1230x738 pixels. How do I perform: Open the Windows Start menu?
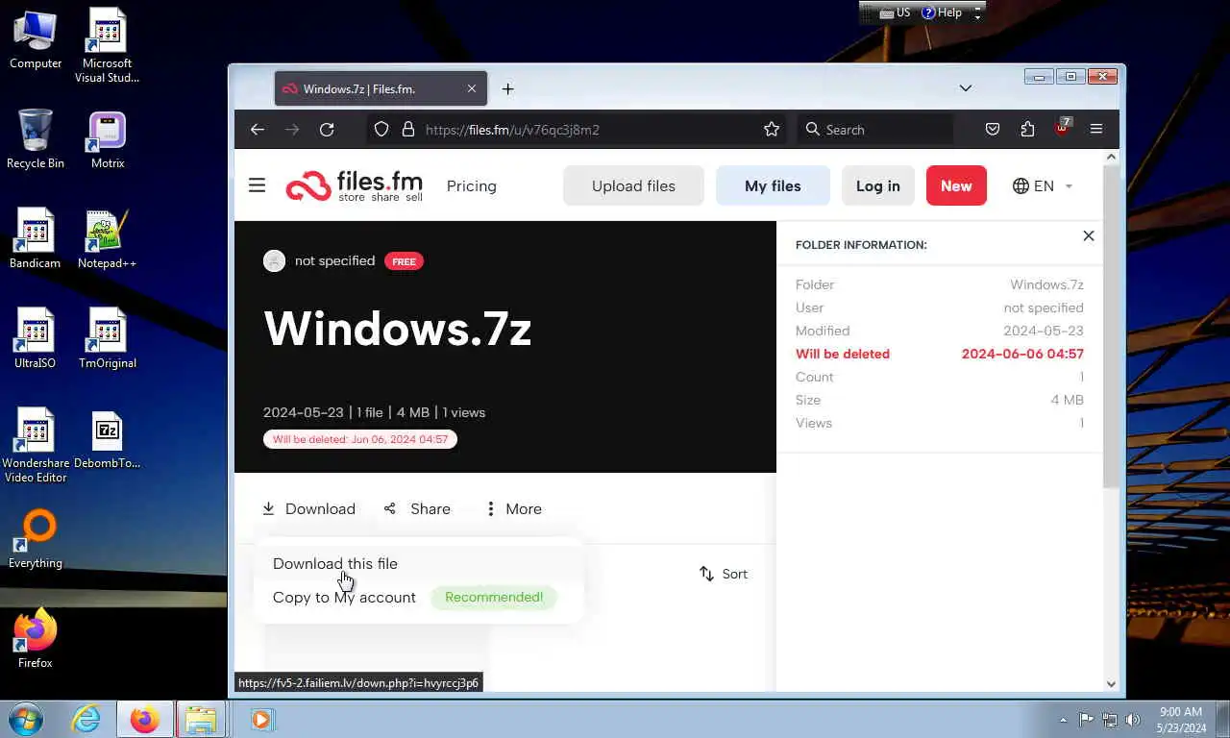tap(26, 719)
